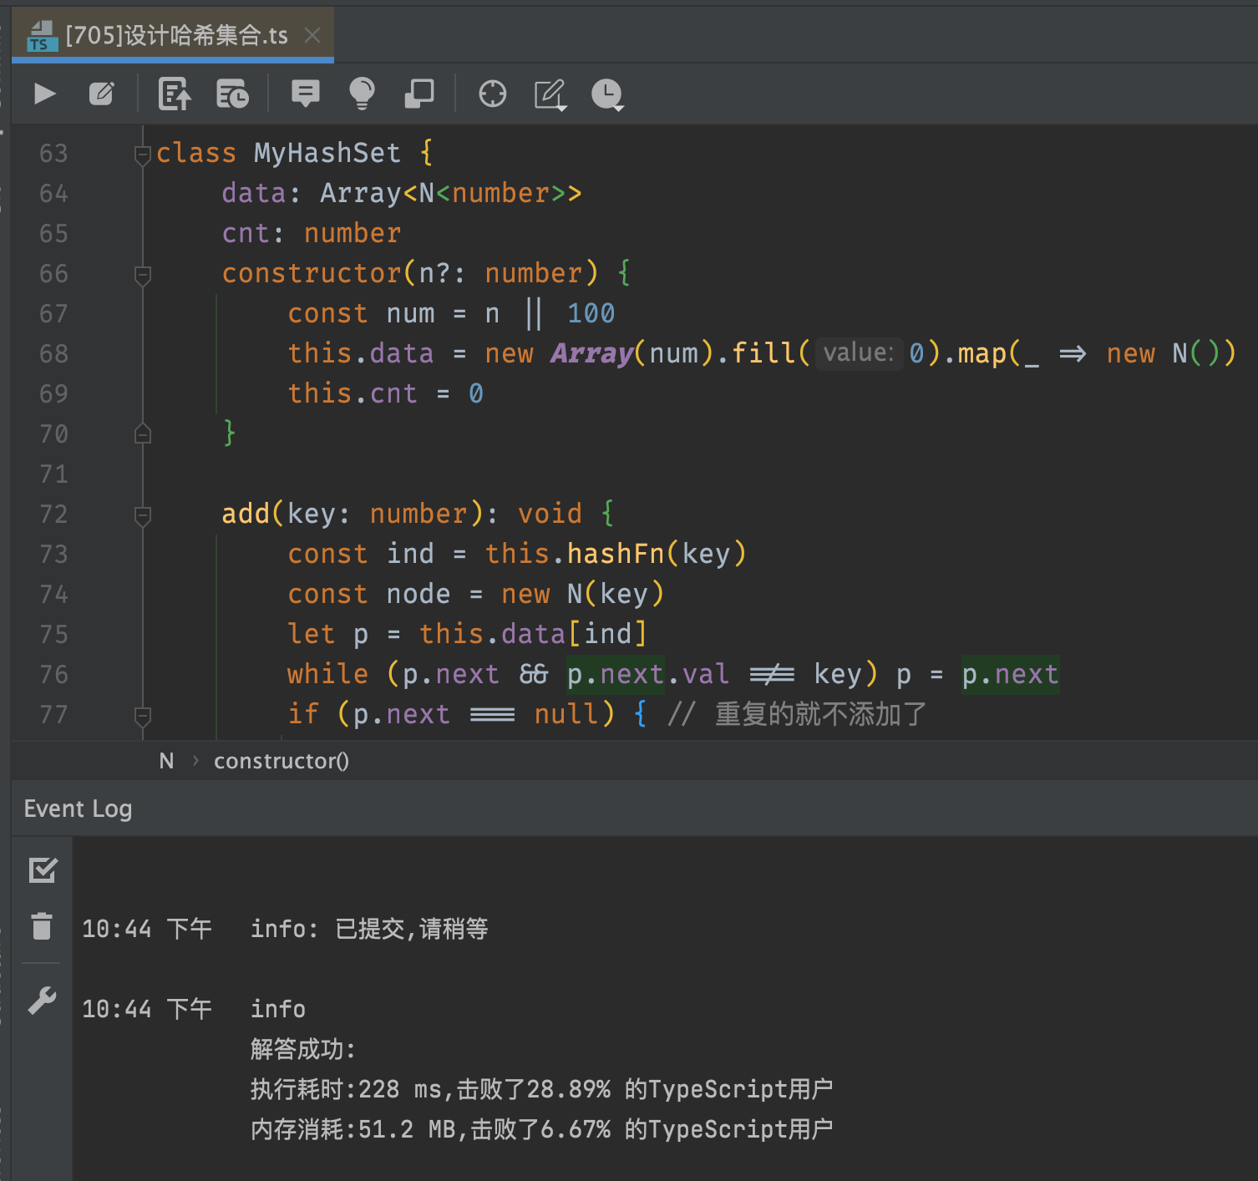
Task: Click breadcrumb constructor()
Action: pos(282,761)
